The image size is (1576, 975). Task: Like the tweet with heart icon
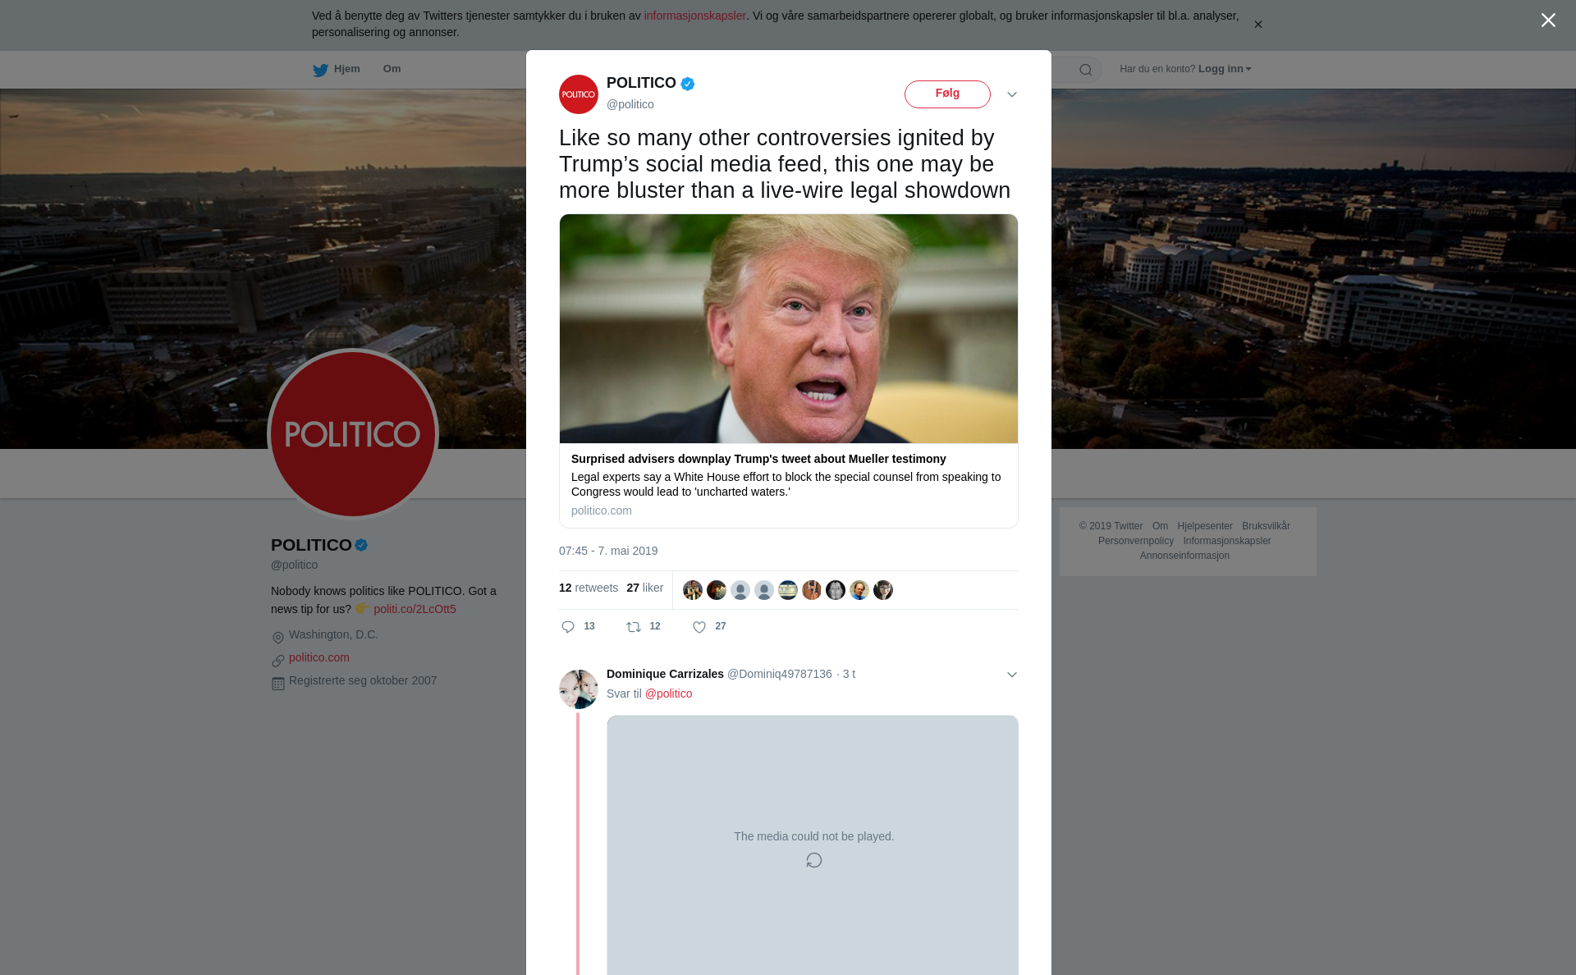[x=699, y=627]
